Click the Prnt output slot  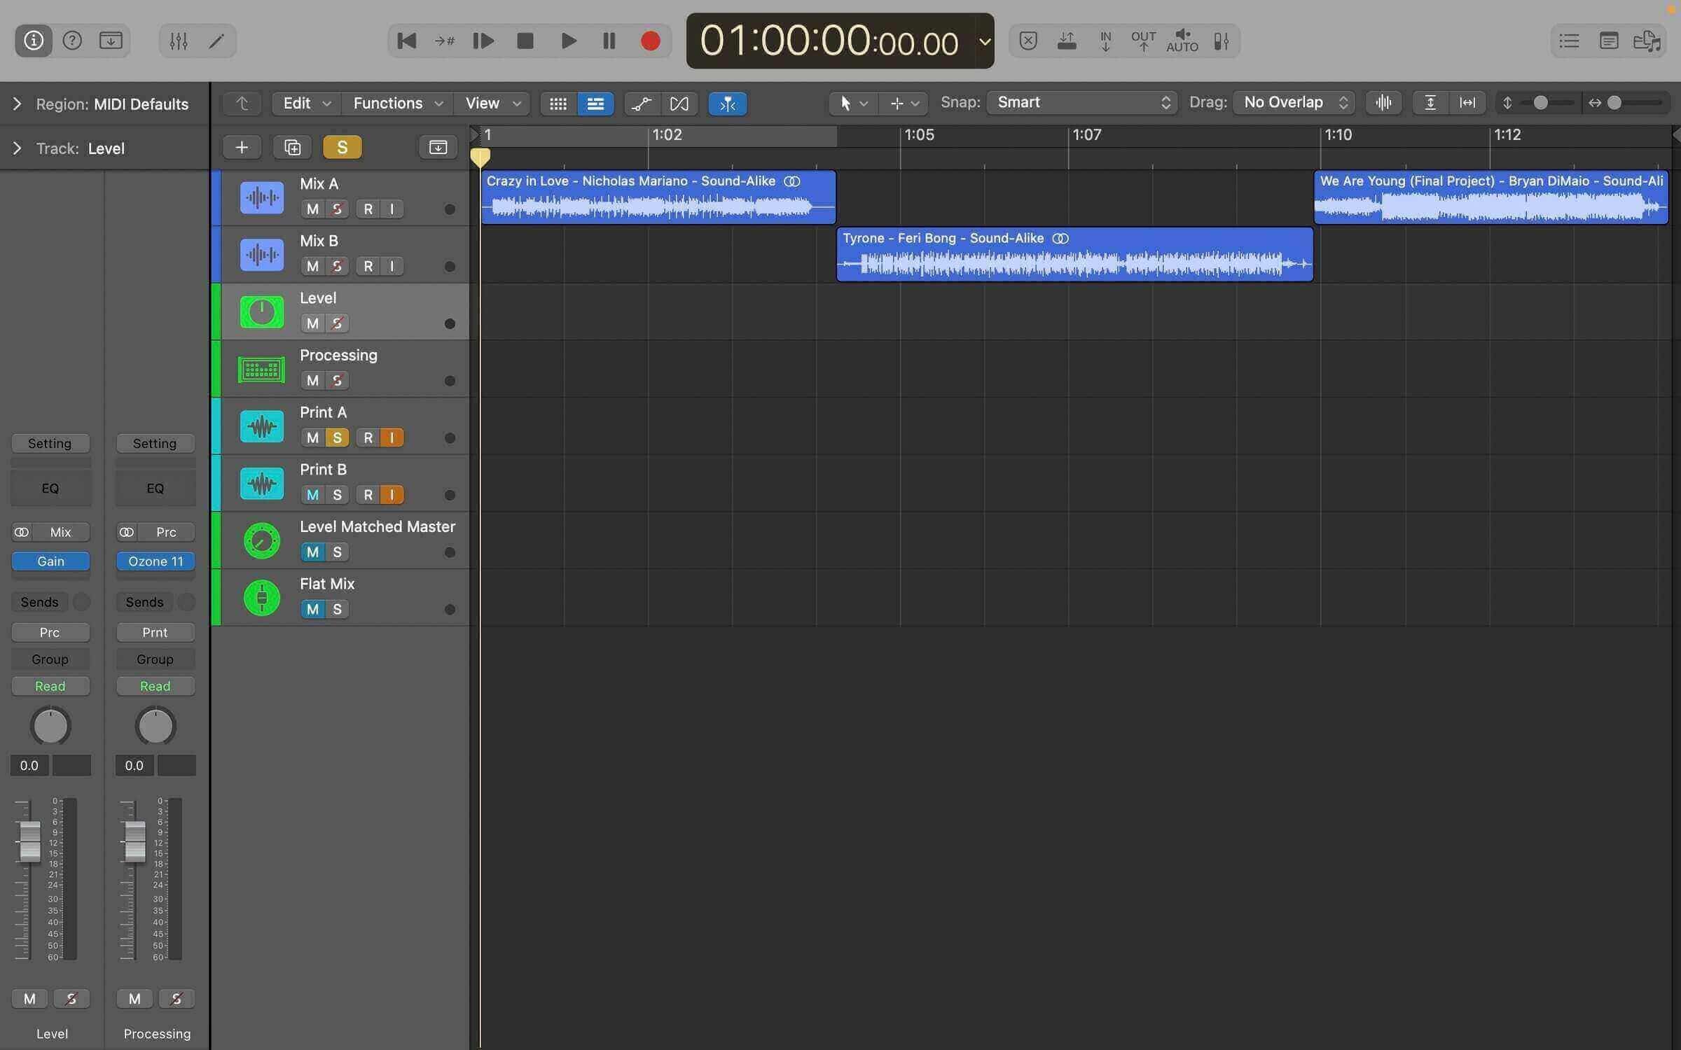pyautogui.click(x=155, y=632)
